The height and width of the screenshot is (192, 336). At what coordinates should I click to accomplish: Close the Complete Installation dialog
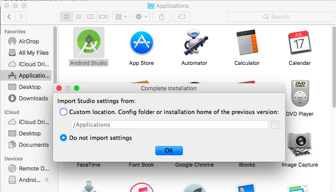point(59,88)
